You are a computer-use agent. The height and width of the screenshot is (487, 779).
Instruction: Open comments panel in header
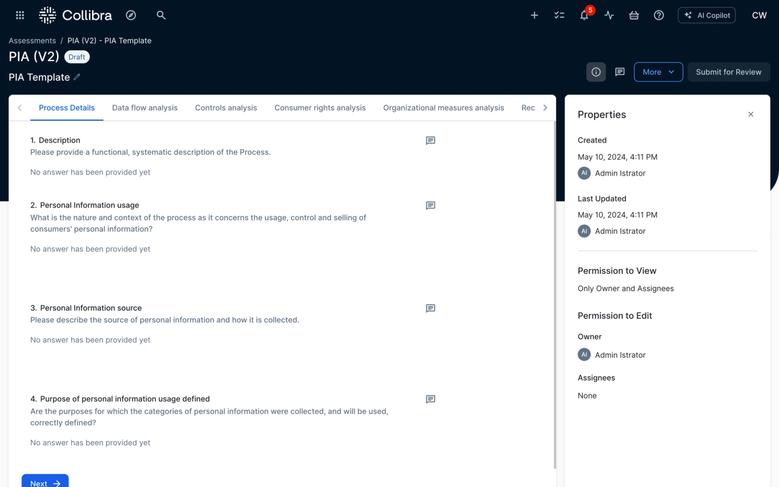[620, 72]
